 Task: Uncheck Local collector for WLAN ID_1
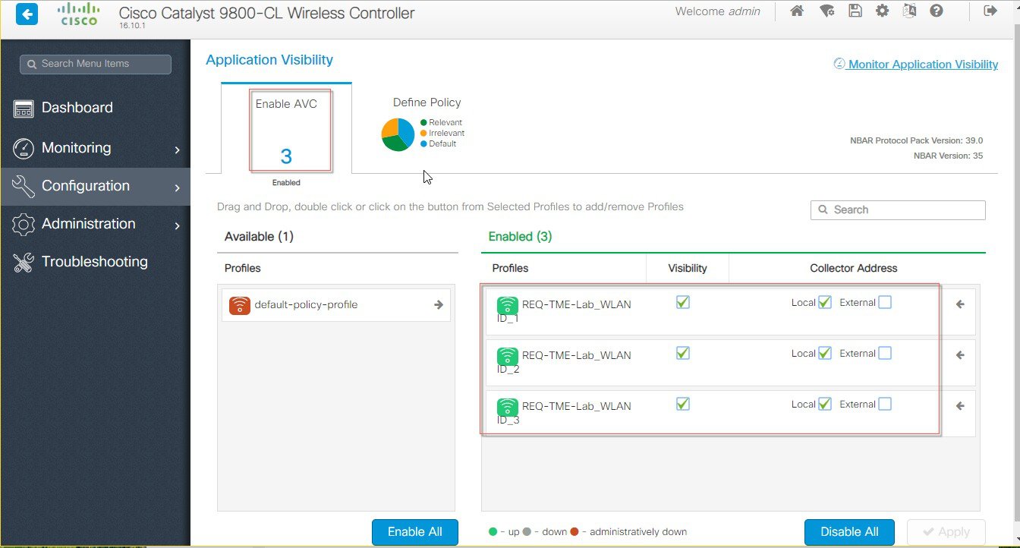pyautogui.click(x=825, y=302)
